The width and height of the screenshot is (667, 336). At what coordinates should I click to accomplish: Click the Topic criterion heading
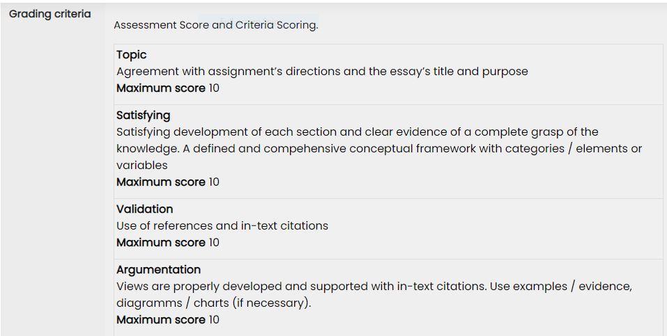click(132, 55)
